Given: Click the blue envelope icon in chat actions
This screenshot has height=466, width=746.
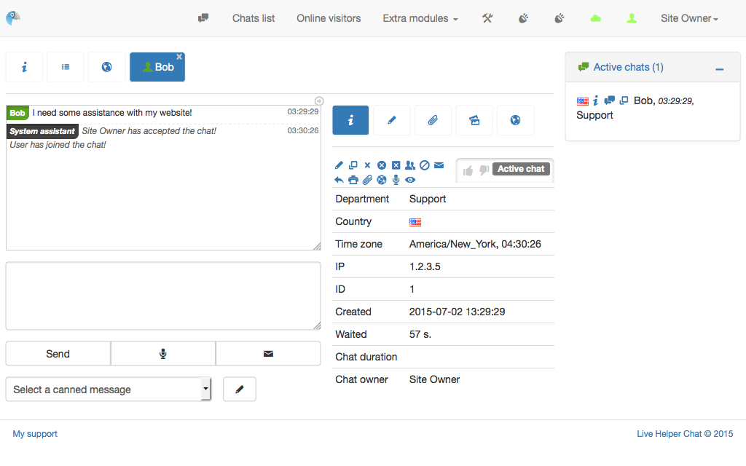Looking at the screenshot, I should pos(439,165).
